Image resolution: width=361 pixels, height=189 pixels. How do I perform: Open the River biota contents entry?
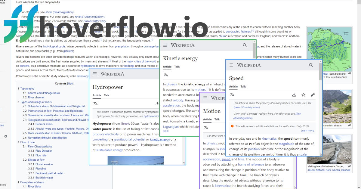click(34, 187)
